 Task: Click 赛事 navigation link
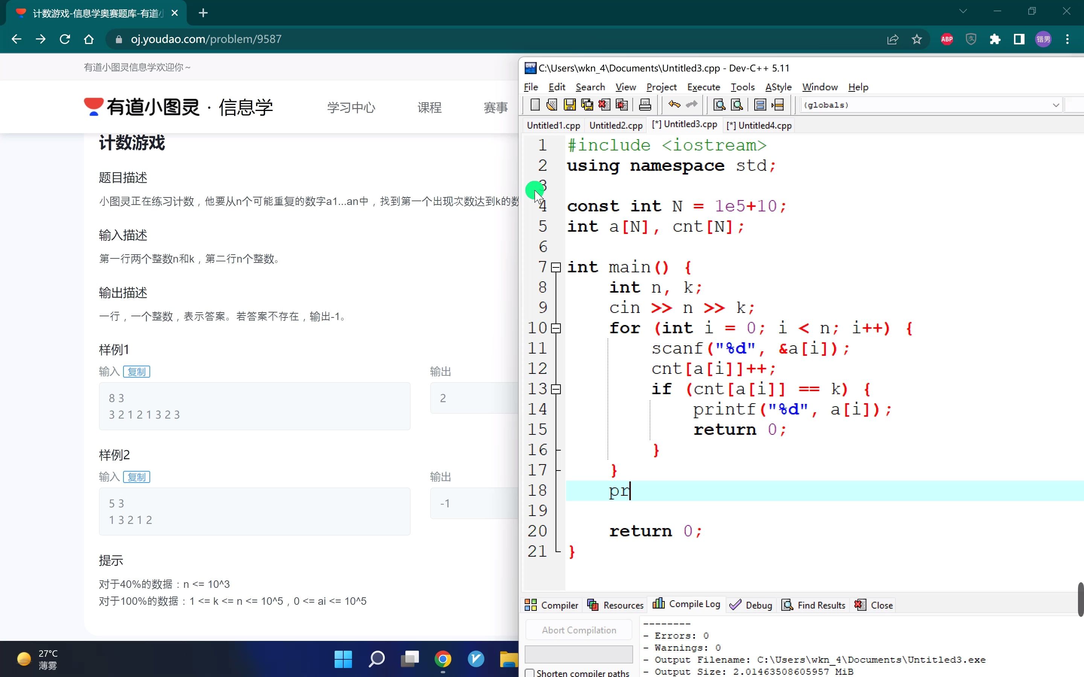[x=496, y=108]
